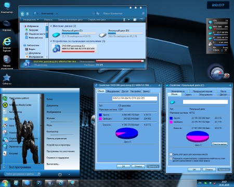Image resolution: width=234 pixels, height=187 pixels.
Task: Expand address bar arrow after Компьютер
Action: pyautogui.click(x=57, y=14)
